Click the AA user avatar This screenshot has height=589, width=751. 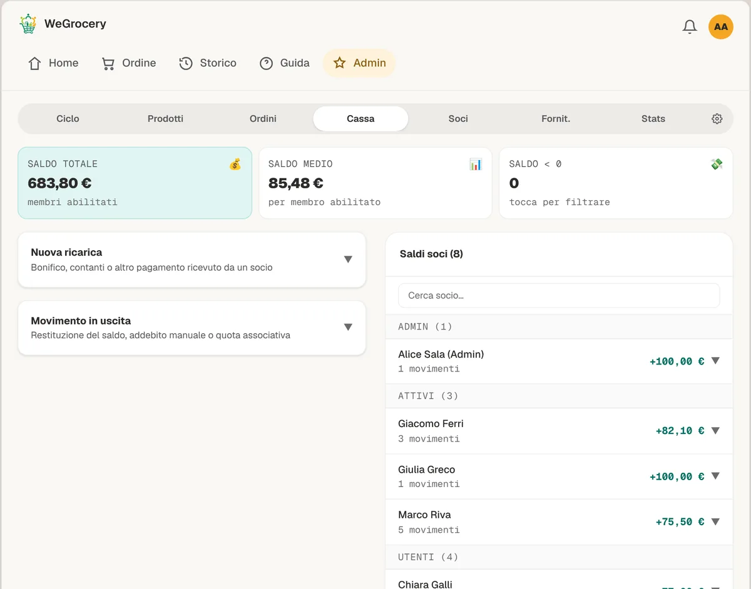pos(721,27)
